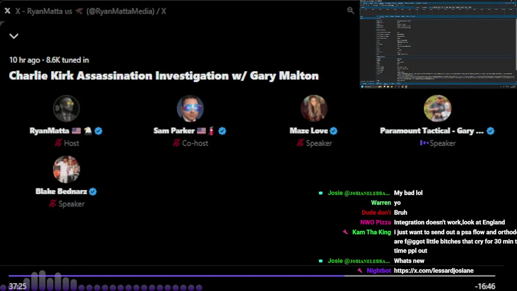Click Nightbot username in chat
The image size is (517, 291).
click(379, 270)
